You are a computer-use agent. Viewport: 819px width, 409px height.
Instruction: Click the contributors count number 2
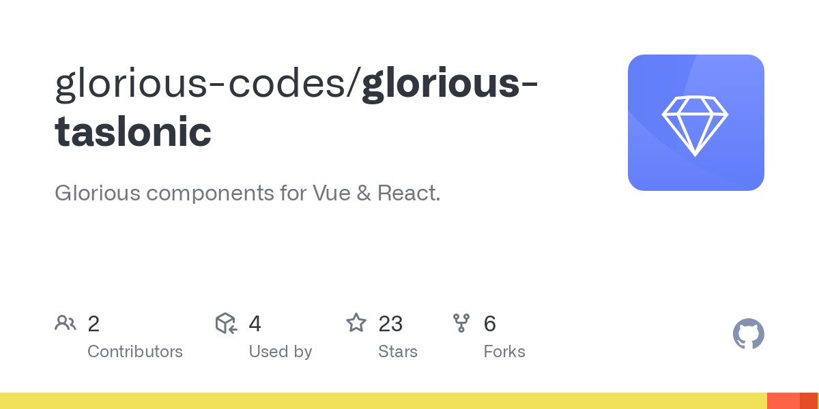[94, 324]
